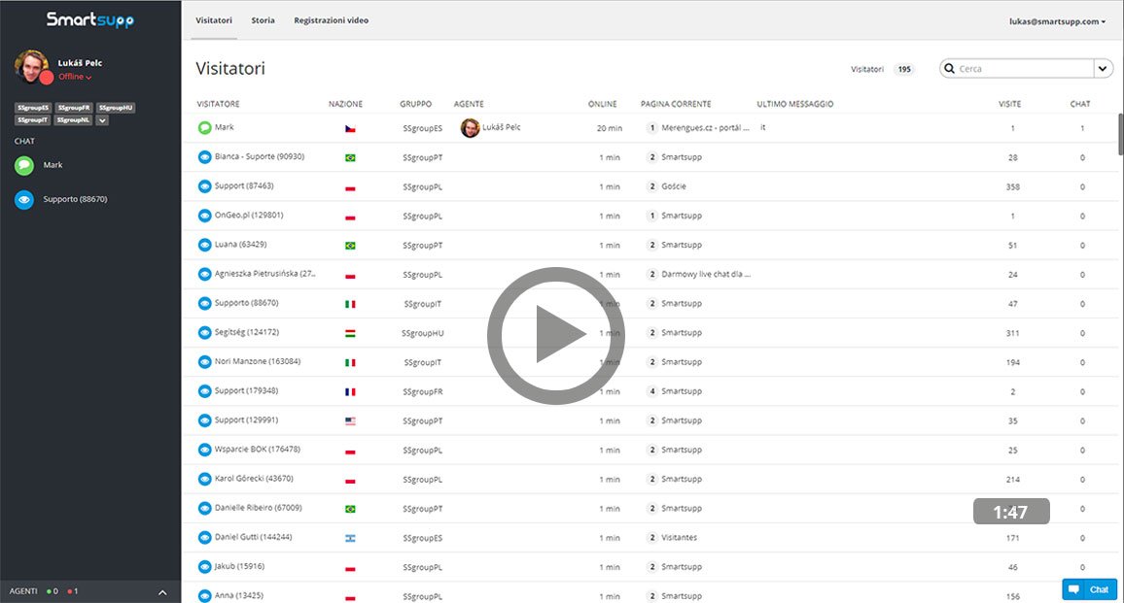The image size is (1124, 603).
Task: Sort by Chat column header
Action: [x=1079, y=104]
